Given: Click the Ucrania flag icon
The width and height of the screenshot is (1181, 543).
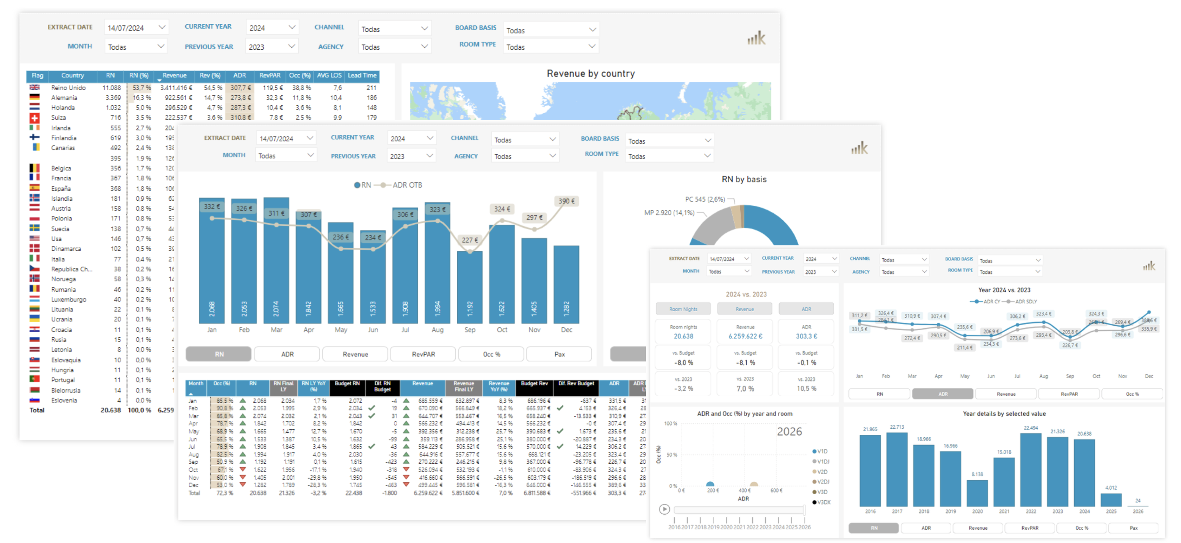Looking at the screenshot, I should pyautogui.click(x=34, y=318).
